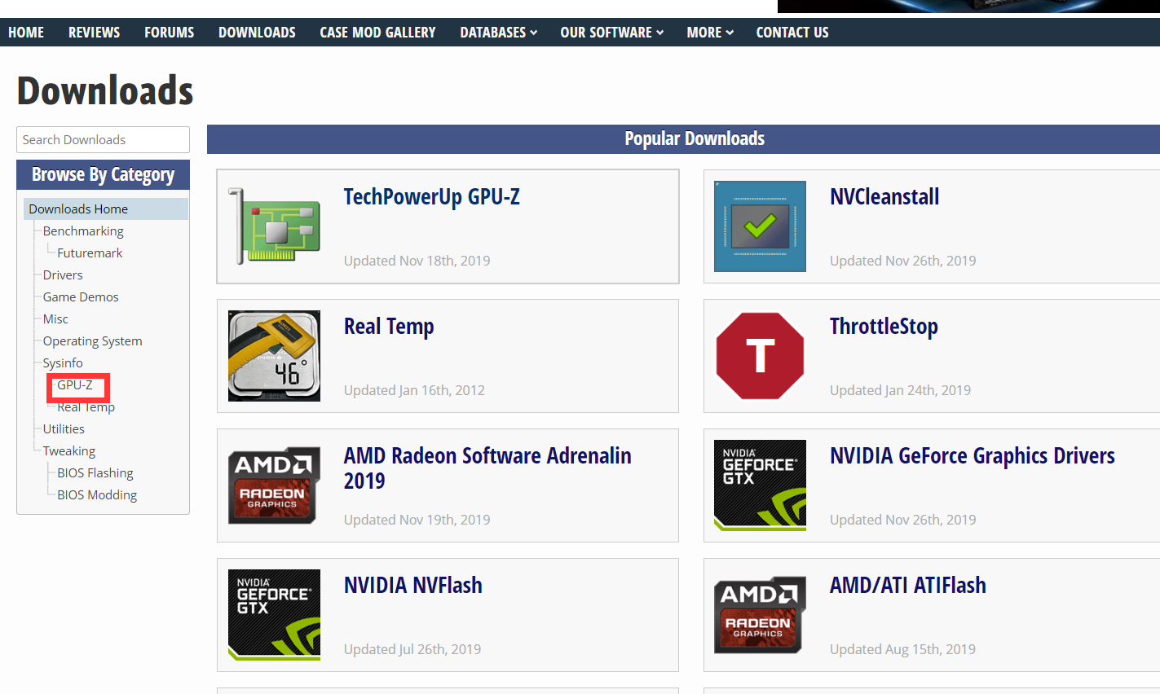Open NVIDIA GeForce Graphics Drivers title link
This screenshot has height=694, width=1160.
click(973, 456)
